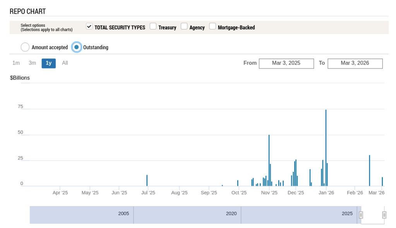Screen dimensions: 396x228
Task: Choose the 1y range button
Action: pos(49,63)
